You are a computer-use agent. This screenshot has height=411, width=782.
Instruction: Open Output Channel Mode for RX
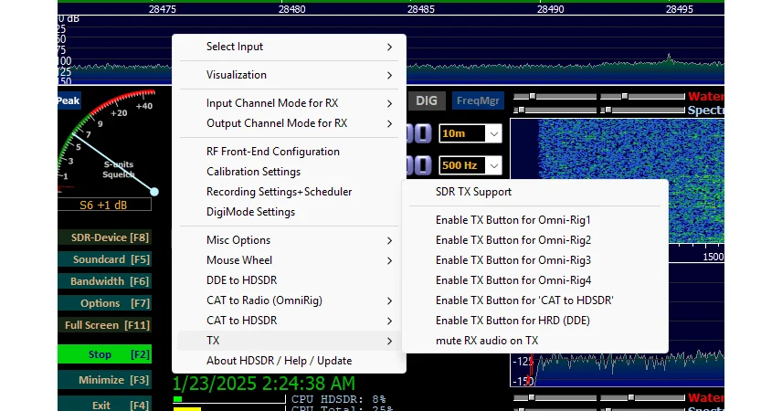click(x=289, y=123)
